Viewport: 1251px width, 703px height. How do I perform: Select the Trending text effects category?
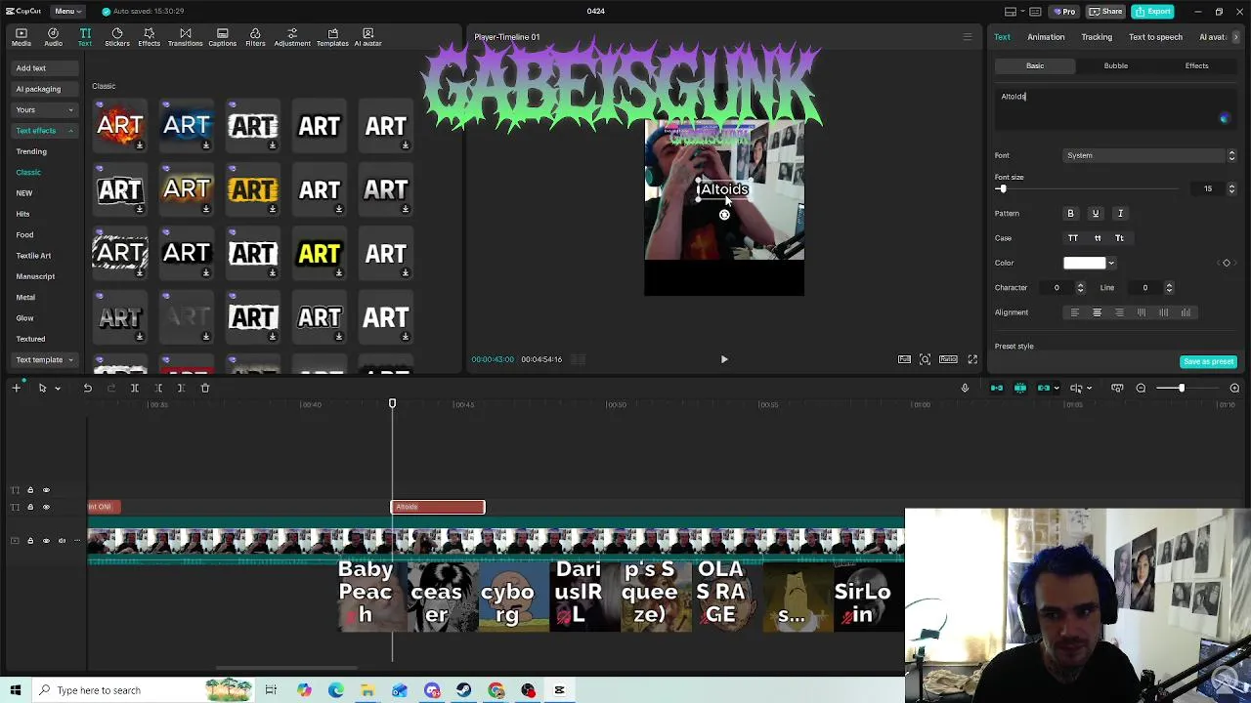pyautogui.click(x=31, y=151)
